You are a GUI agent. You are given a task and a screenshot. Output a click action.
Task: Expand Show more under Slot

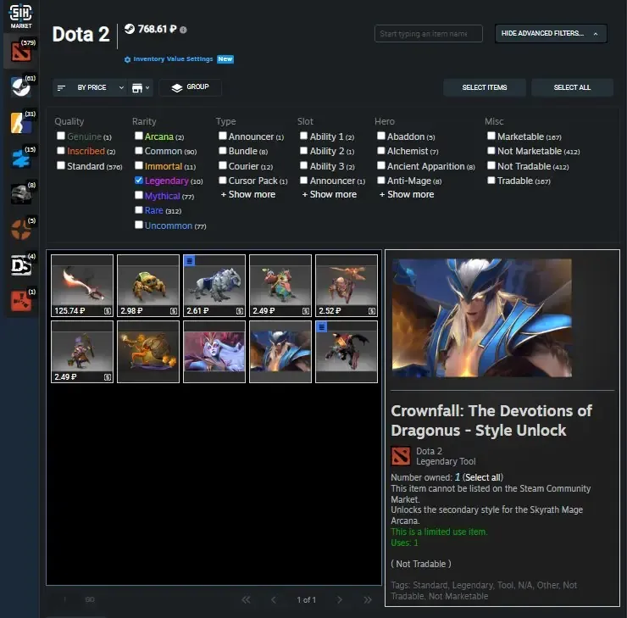click(x=329, y=194)
